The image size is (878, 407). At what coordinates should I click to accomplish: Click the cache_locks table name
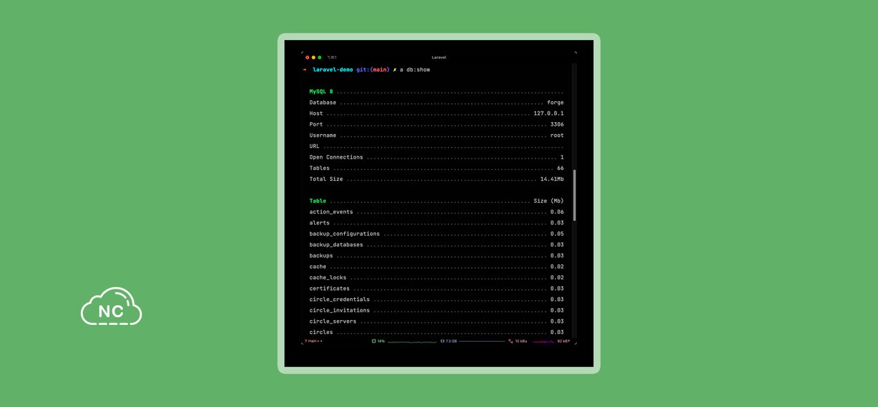click(329, 278)
